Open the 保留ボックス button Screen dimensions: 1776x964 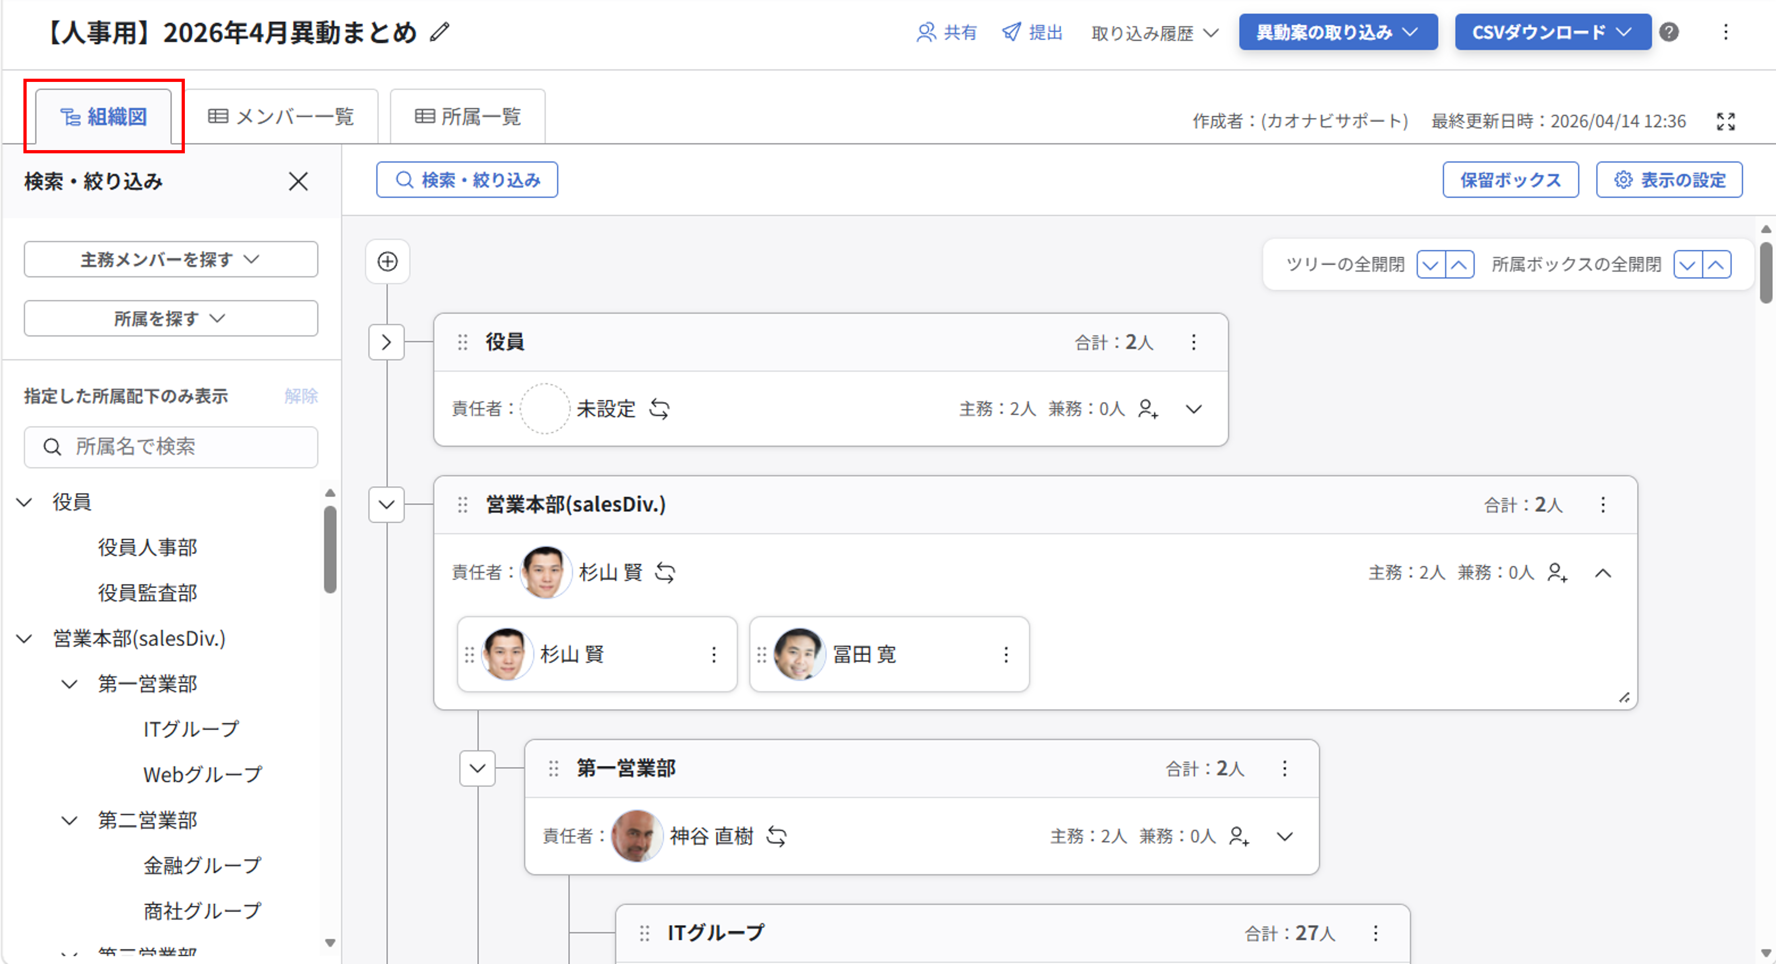click(x=1510, y=180)
